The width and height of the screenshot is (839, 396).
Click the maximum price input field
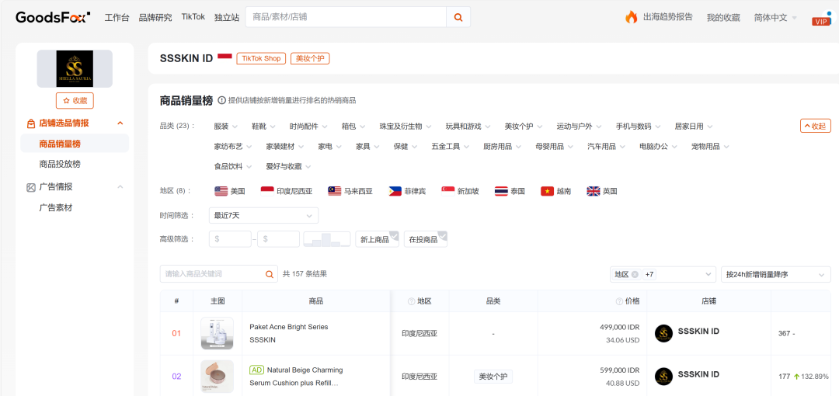[278, 239]
